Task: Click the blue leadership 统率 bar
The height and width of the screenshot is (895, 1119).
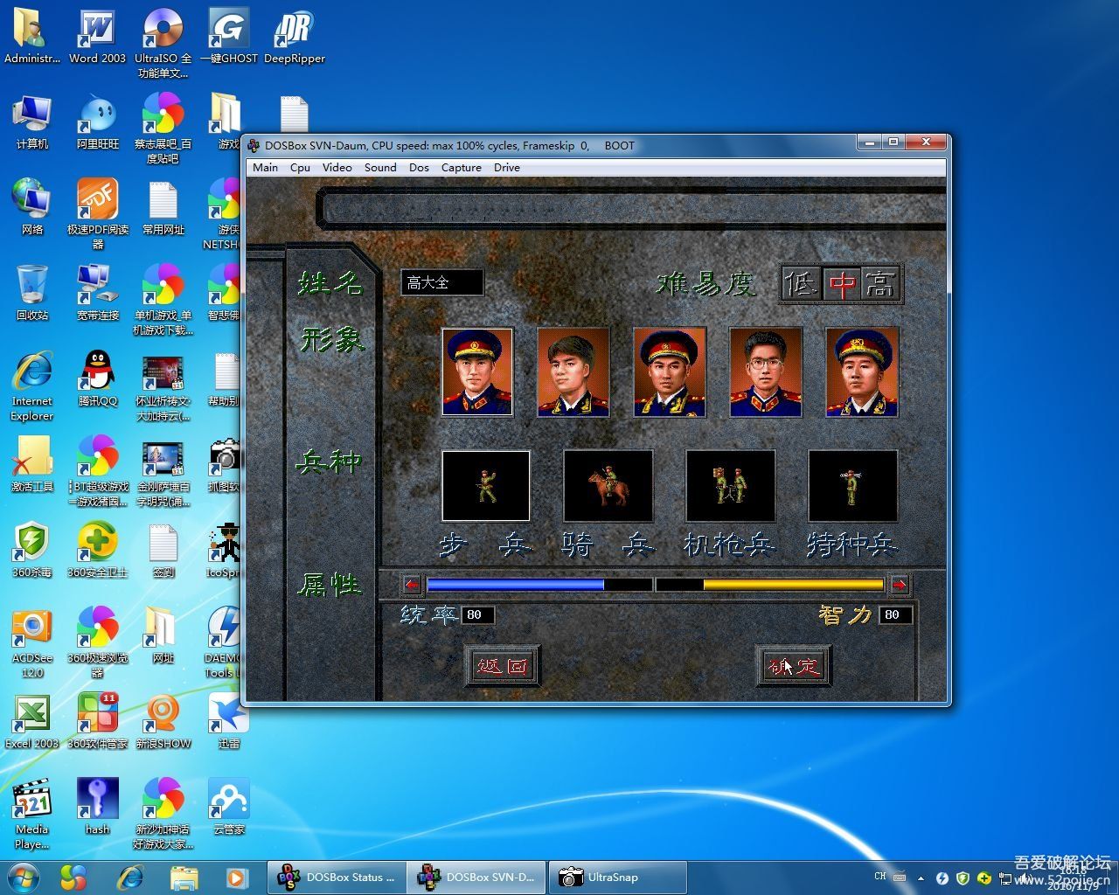Action: tap(539, 585)
